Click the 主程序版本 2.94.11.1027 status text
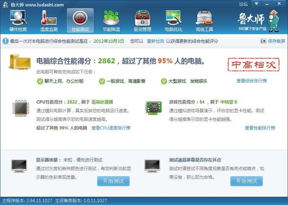 click(27, 200)
